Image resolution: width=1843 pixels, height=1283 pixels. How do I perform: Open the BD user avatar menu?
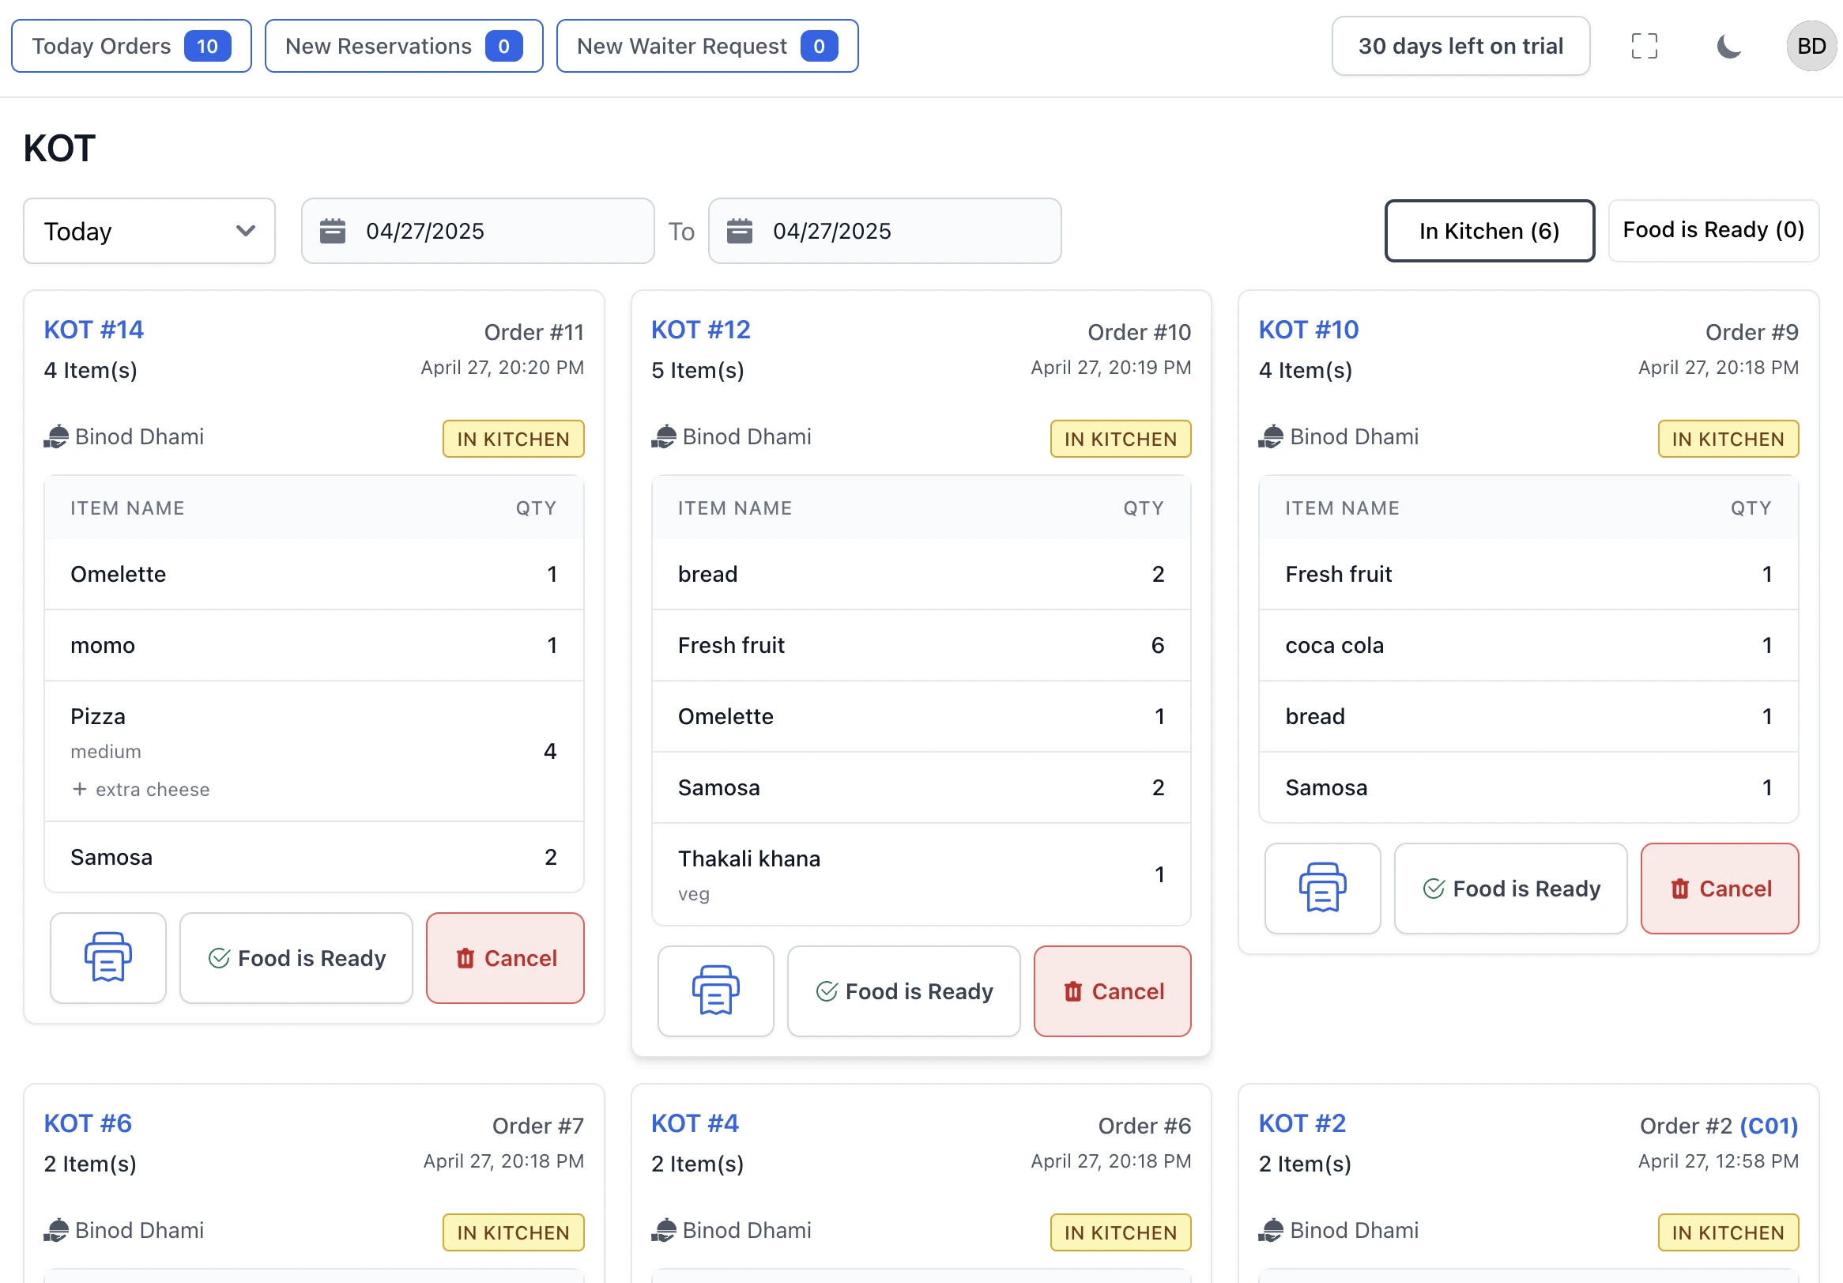1810,46
